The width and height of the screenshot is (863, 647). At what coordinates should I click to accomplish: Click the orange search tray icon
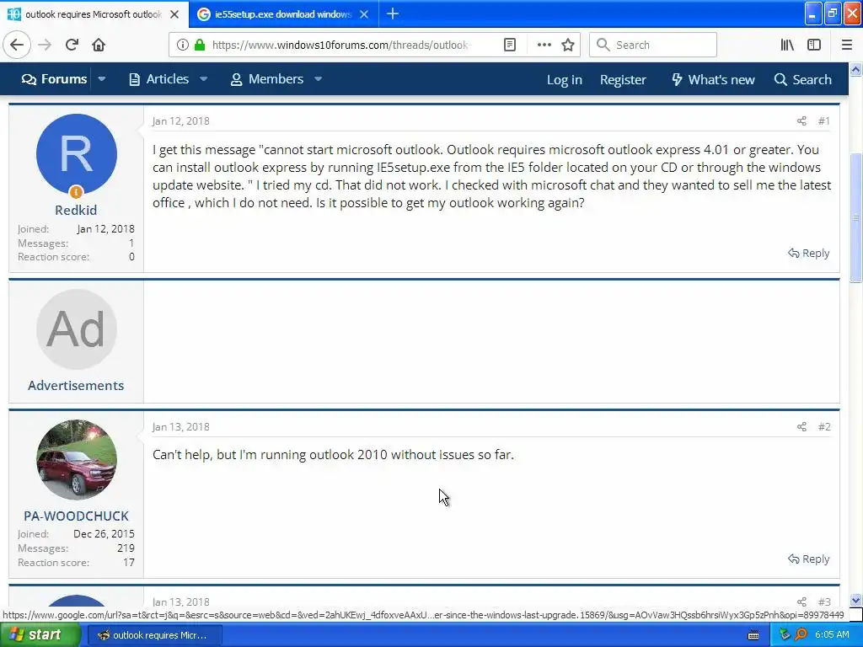pyautogui.click(x=801, y=635)
